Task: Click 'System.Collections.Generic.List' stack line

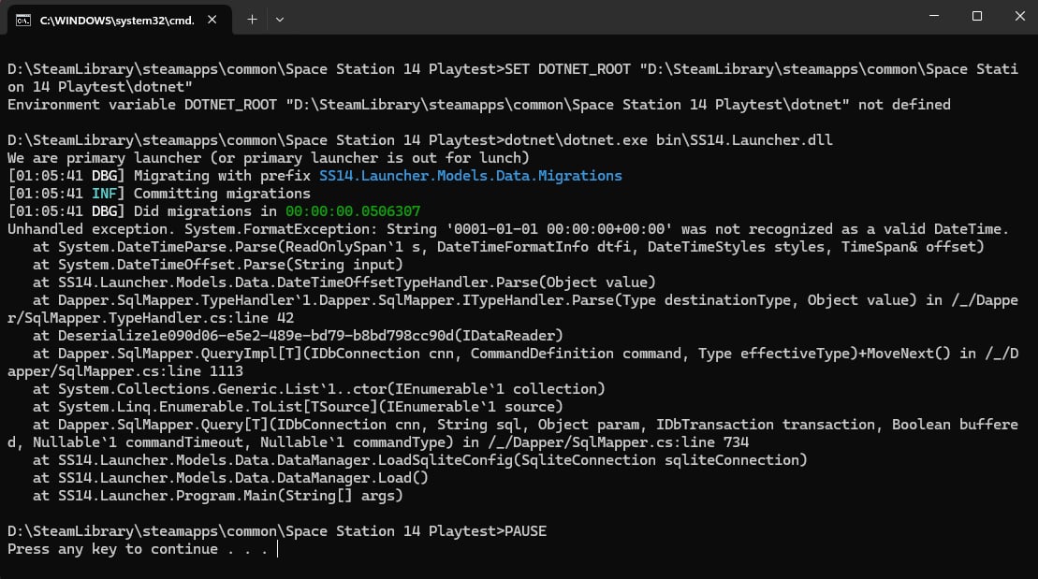Action: pos(318,389)
